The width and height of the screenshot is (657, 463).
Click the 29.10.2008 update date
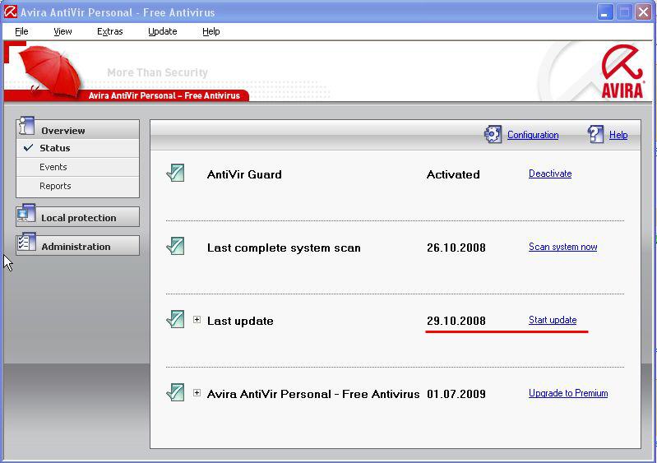pyautogui.click(x=456, y=321)
